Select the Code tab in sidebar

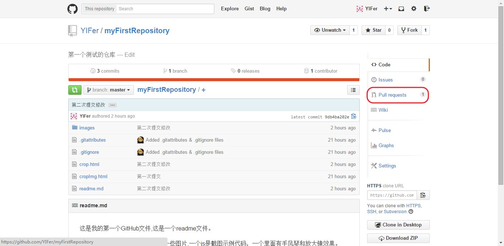pyautogui.click(x=398, y=65)
